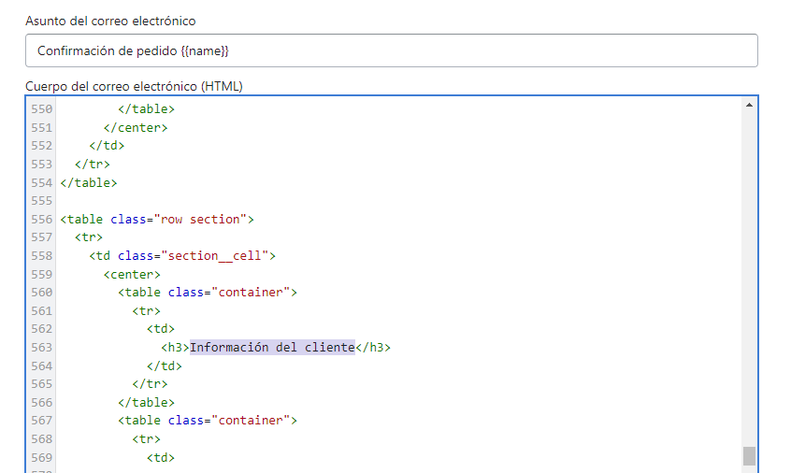Click the middle of the scrollbar track
Image resolution: width=791 pixels, height=473 pixels.
pos(748,280)
